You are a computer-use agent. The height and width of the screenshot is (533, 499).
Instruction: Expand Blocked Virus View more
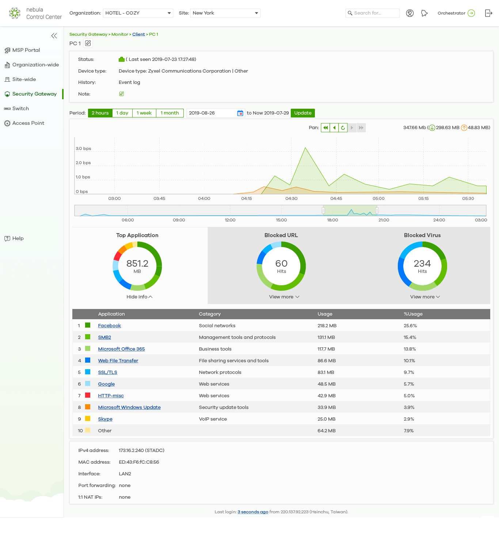point(425,297)
